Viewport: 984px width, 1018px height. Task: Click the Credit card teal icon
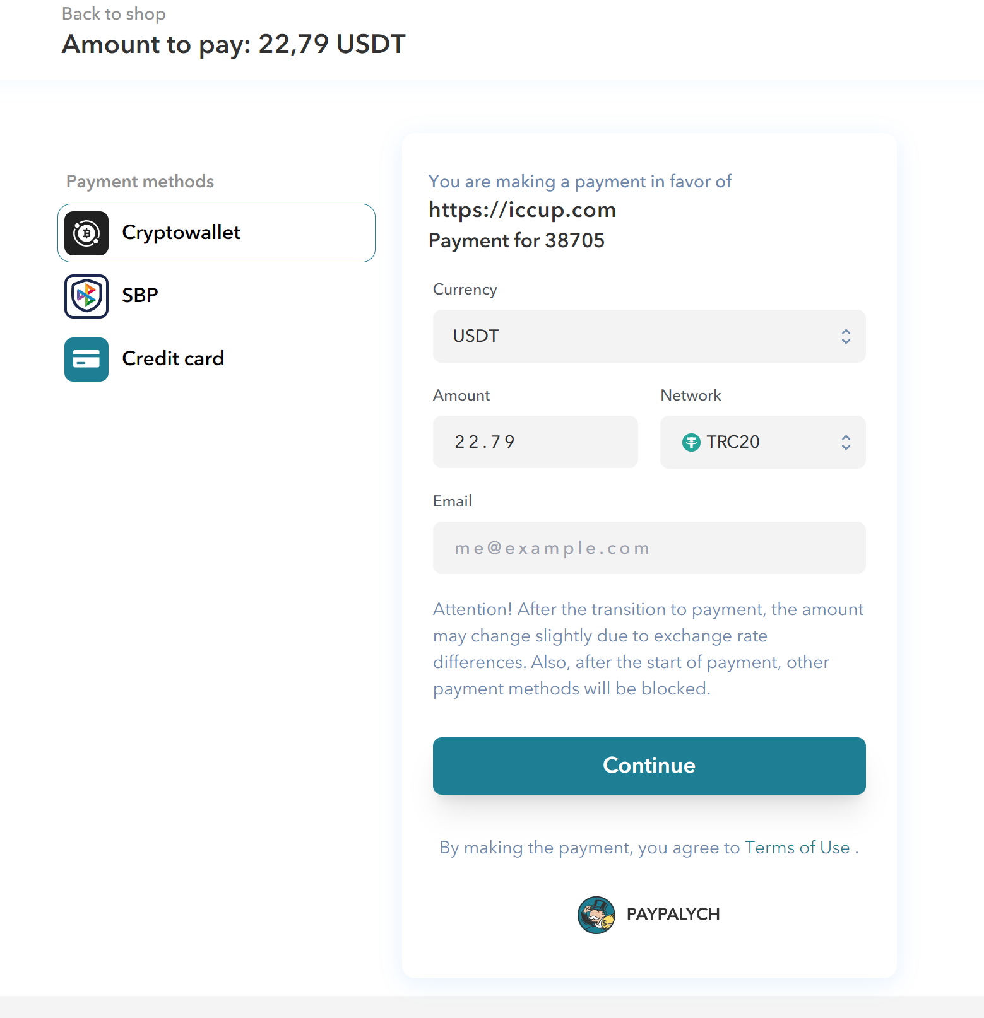86,360
